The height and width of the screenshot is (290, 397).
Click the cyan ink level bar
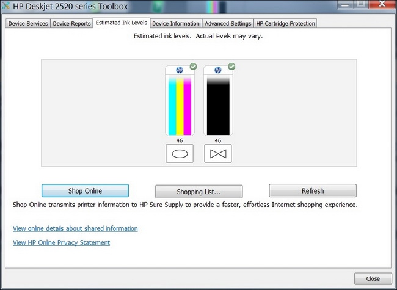tap(172, 106)
